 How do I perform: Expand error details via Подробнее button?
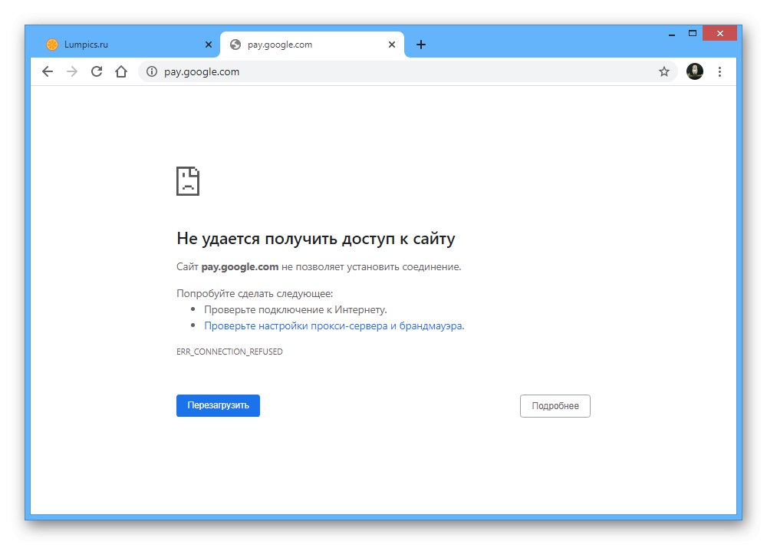pyautogui.click(x=555, y=405)
